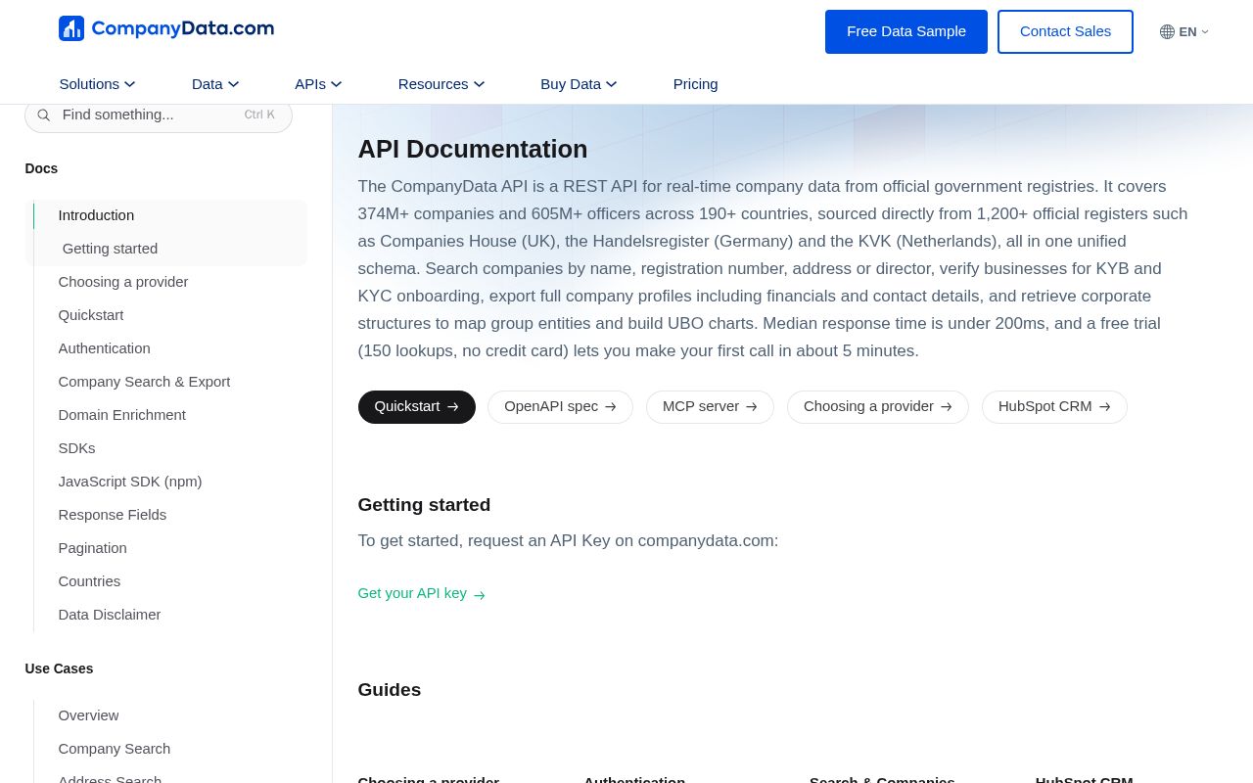The image size is (1253, 783).
Task: Click the arrow beside Get your API key
Action: (x=480, y=595)
